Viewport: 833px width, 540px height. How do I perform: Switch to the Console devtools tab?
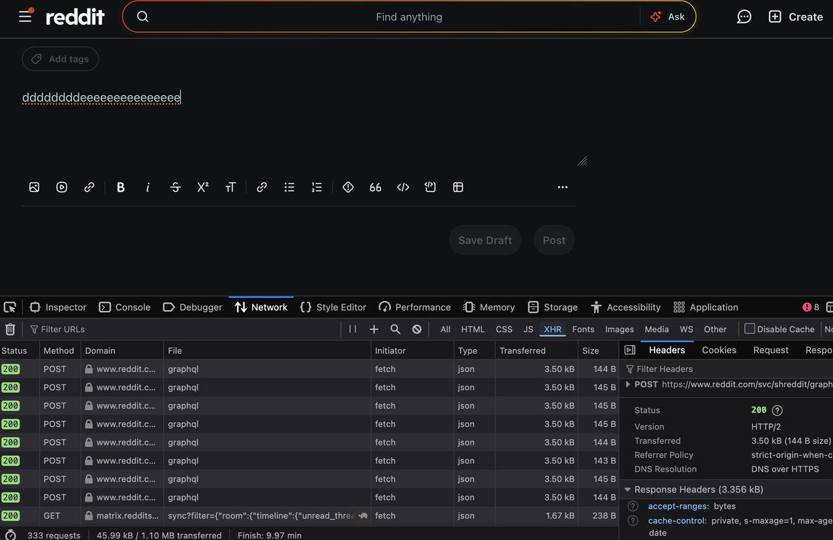pyautogui.click(x=125, y=307)
